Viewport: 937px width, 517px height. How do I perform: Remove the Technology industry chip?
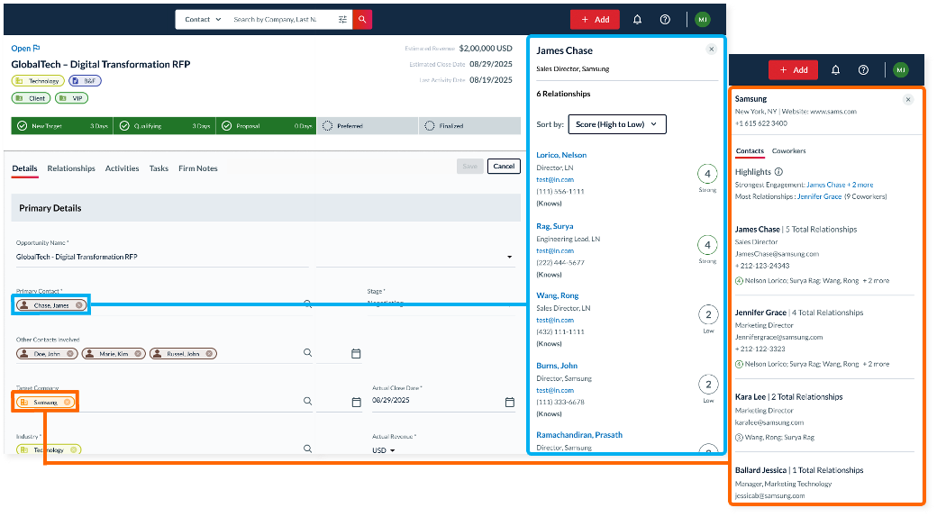[x=74, y=450]
